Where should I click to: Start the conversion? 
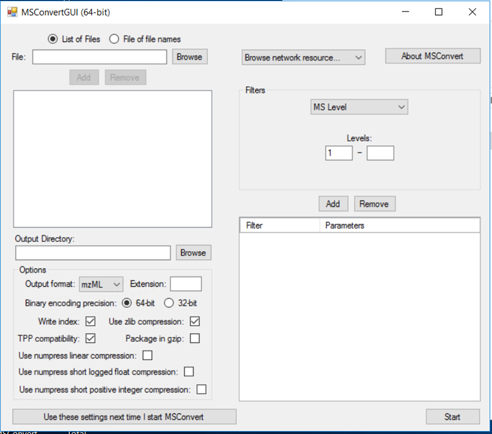pyautogui.click(x=453, y=417)
